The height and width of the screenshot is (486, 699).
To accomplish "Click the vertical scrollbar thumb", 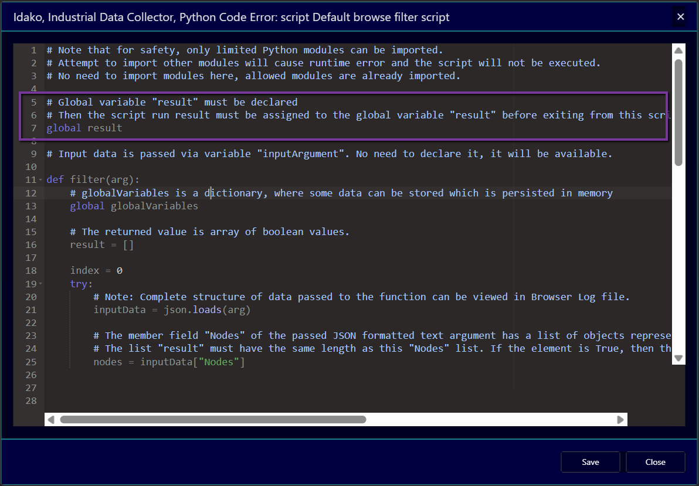I will (x=678, y=111).
